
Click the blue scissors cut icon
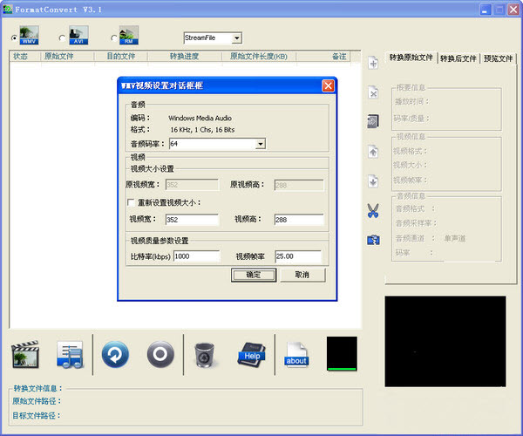pyautogui.click(x=373, y=211)
